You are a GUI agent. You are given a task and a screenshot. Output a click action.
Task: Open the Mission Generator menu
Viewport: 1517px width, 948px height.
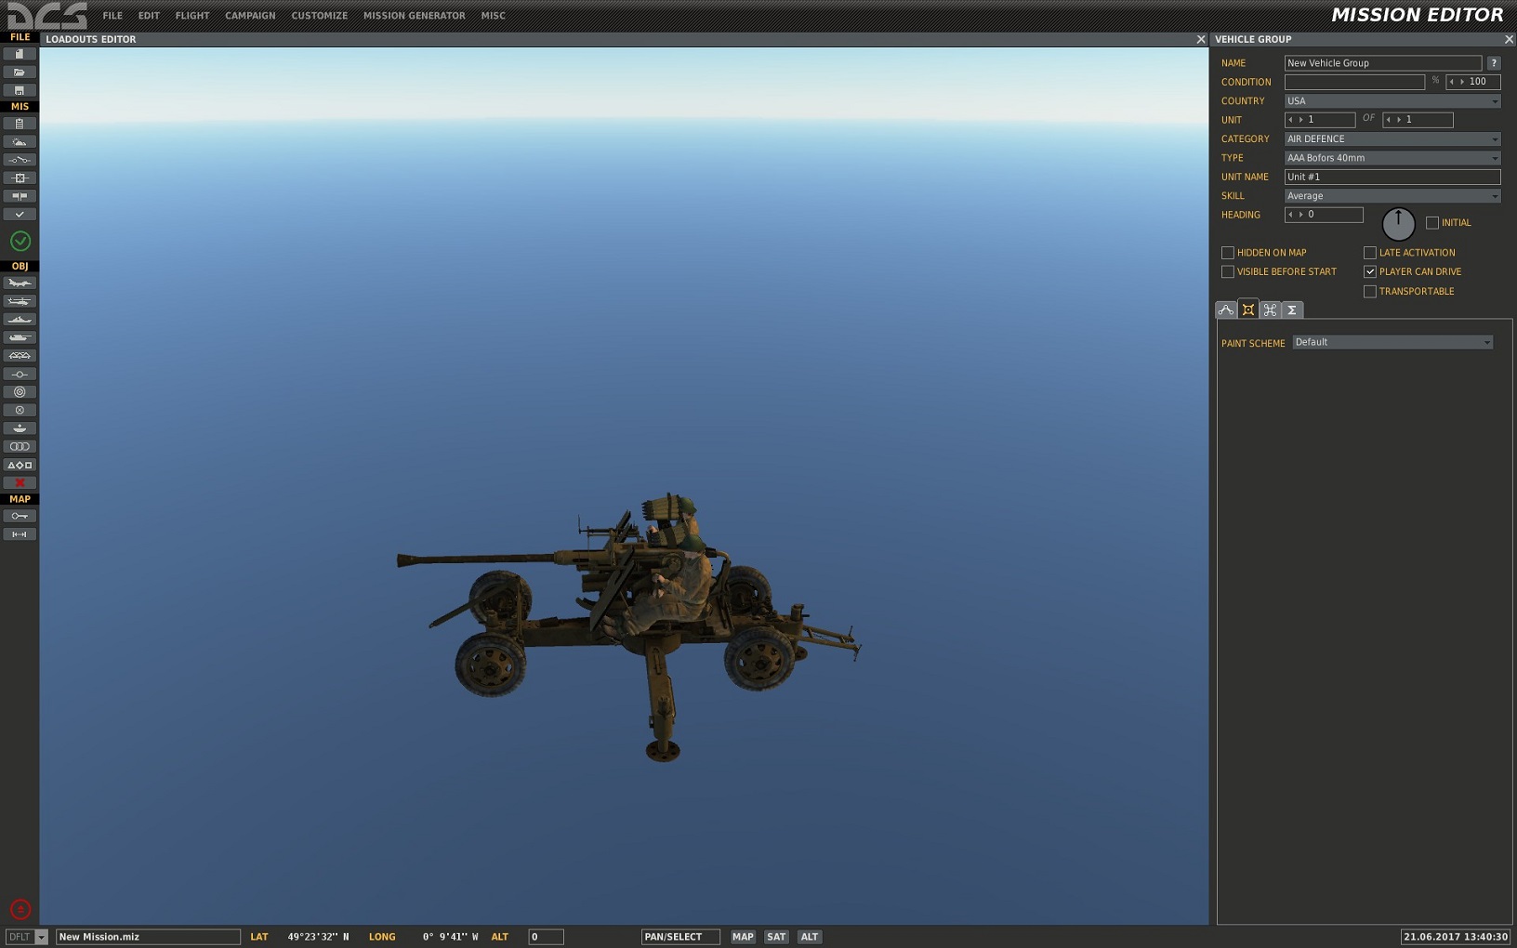pyautogui.click(x=414, y=16)
